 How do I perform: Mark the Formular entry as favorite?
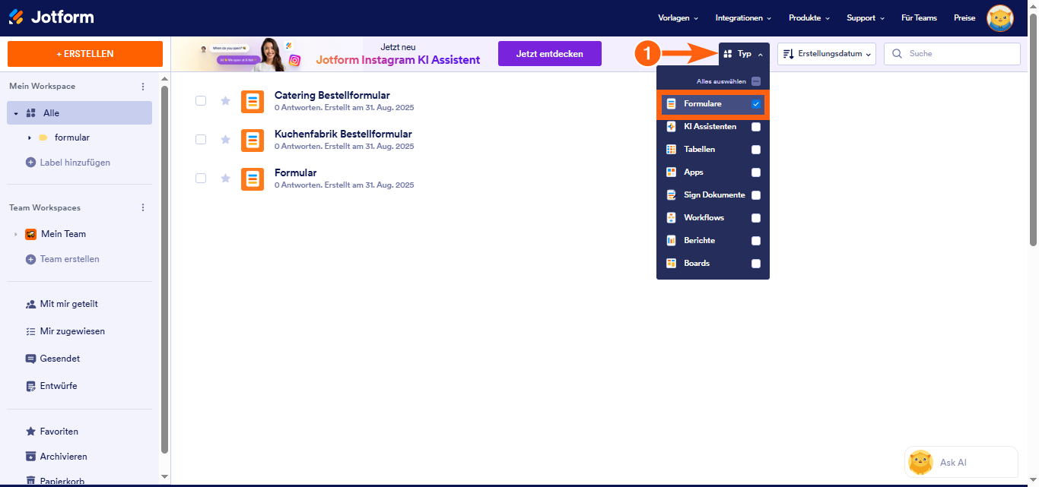[x=225, y=179]
